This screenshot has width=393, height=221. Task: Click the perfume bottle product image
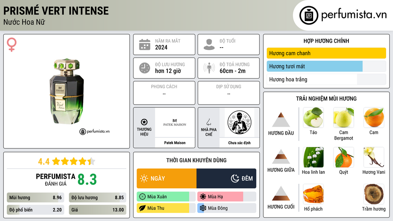click(x=67, y=91)
